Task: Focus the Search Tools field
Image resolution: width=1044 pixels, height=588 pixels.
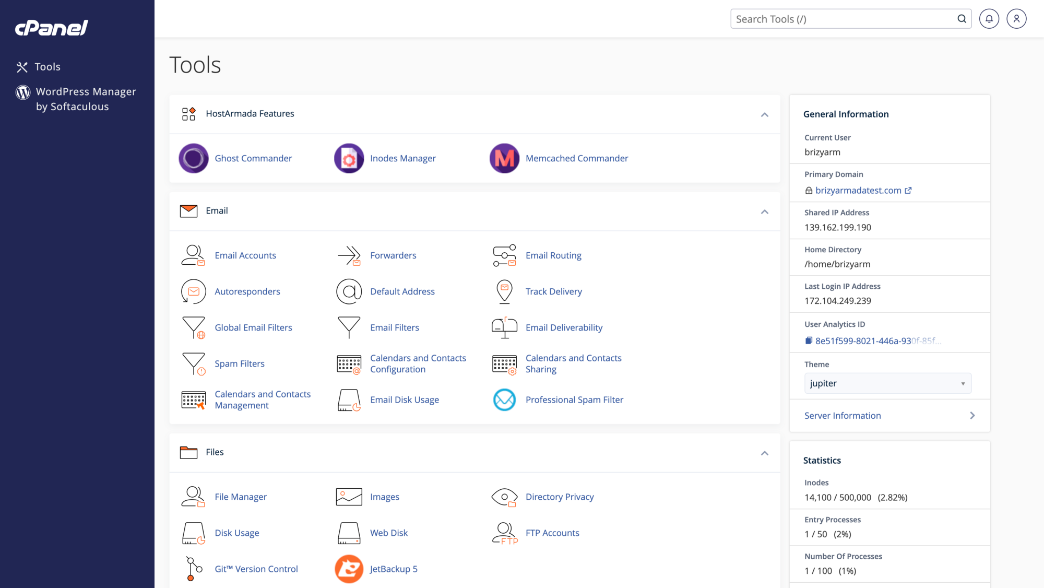Action: [x=843, y=19]
